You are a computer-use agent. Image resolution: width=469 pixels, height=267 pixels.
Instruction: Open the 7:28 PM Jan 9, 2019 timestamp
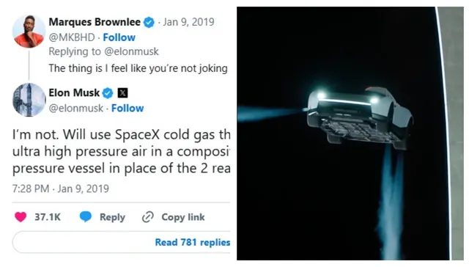pyautogui.click(x=60, y=189)
